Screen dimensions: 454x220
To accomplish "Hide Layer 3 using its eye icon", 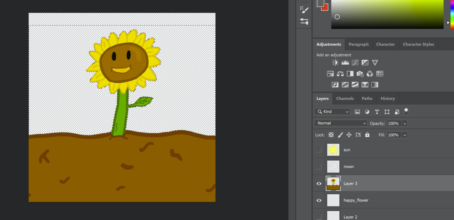I will pos(319,183).
